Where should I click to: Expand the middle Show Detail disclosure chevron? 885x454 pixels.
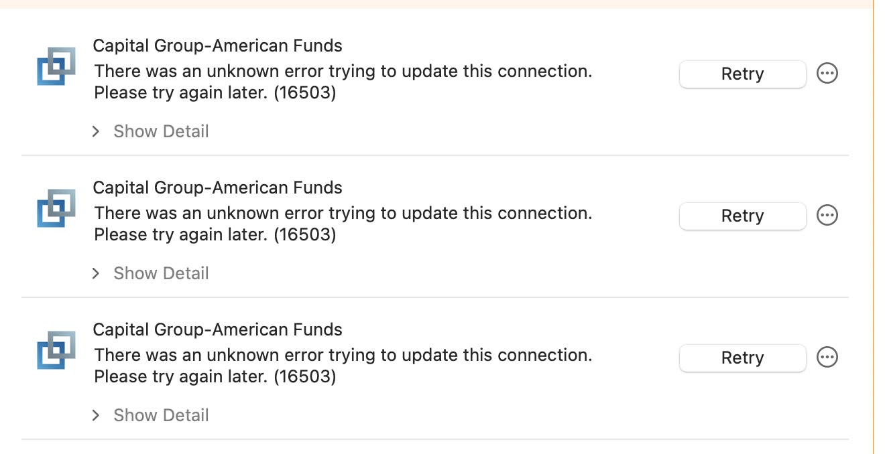tap(96, 273)
